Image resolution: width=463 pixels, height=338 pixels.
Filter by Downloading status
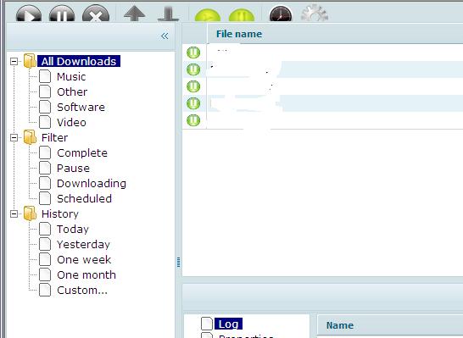point(92,184)
